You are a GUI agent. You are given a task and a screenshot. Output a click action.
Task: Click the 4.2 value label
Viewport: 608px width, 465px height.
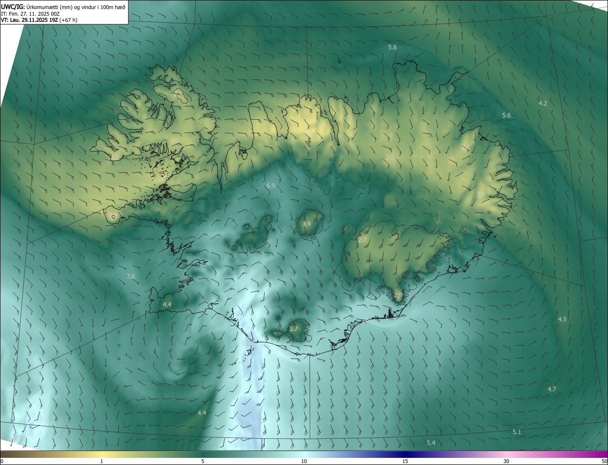[x=543, y=103]
